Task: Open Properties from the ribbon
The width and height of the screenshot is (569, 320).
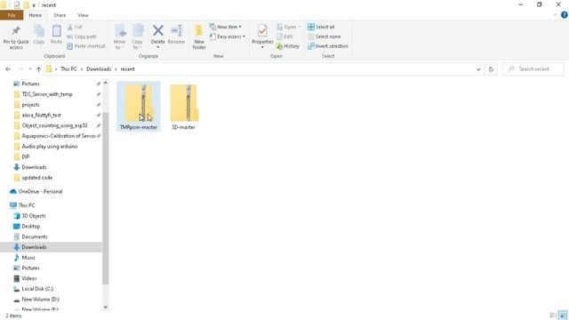Action: [262, 36]
